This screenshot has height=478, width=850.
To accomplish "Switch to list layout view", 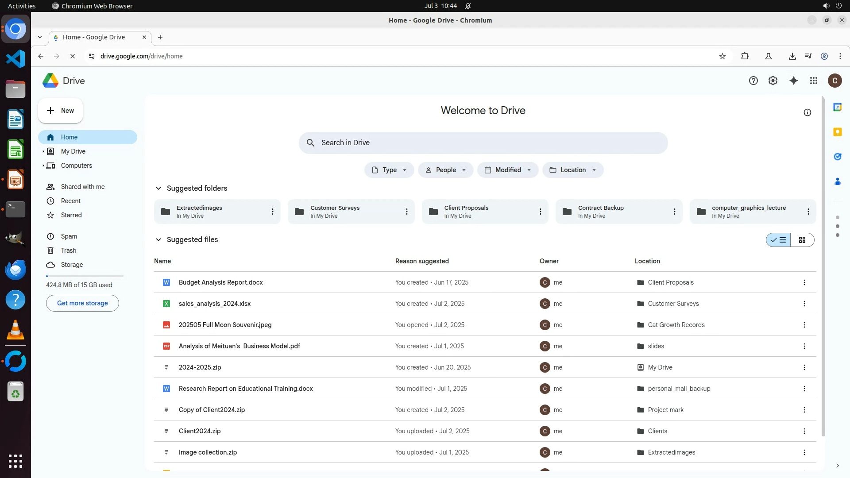I will click(x=779, y=240).
